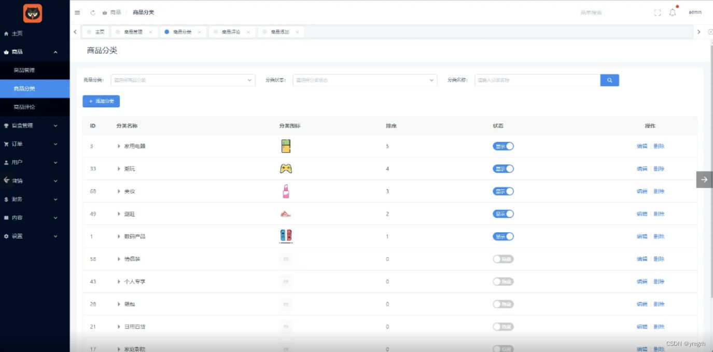Click the refresh icon in the top toolbar
This screenshot has height=352, width=713.
pyautogui.click(x=93, y=12)
